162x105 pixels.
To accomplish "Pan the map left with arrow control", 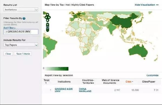I will (x=45, y=17).
